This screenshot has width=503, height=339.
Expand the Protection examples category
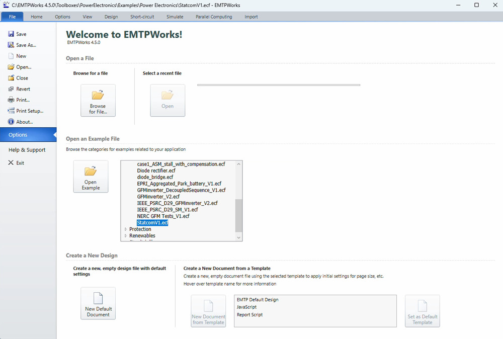(126, 229)
